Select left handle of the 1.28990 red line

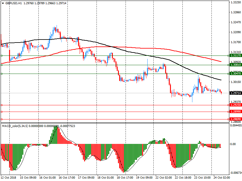tap(2, 112)
